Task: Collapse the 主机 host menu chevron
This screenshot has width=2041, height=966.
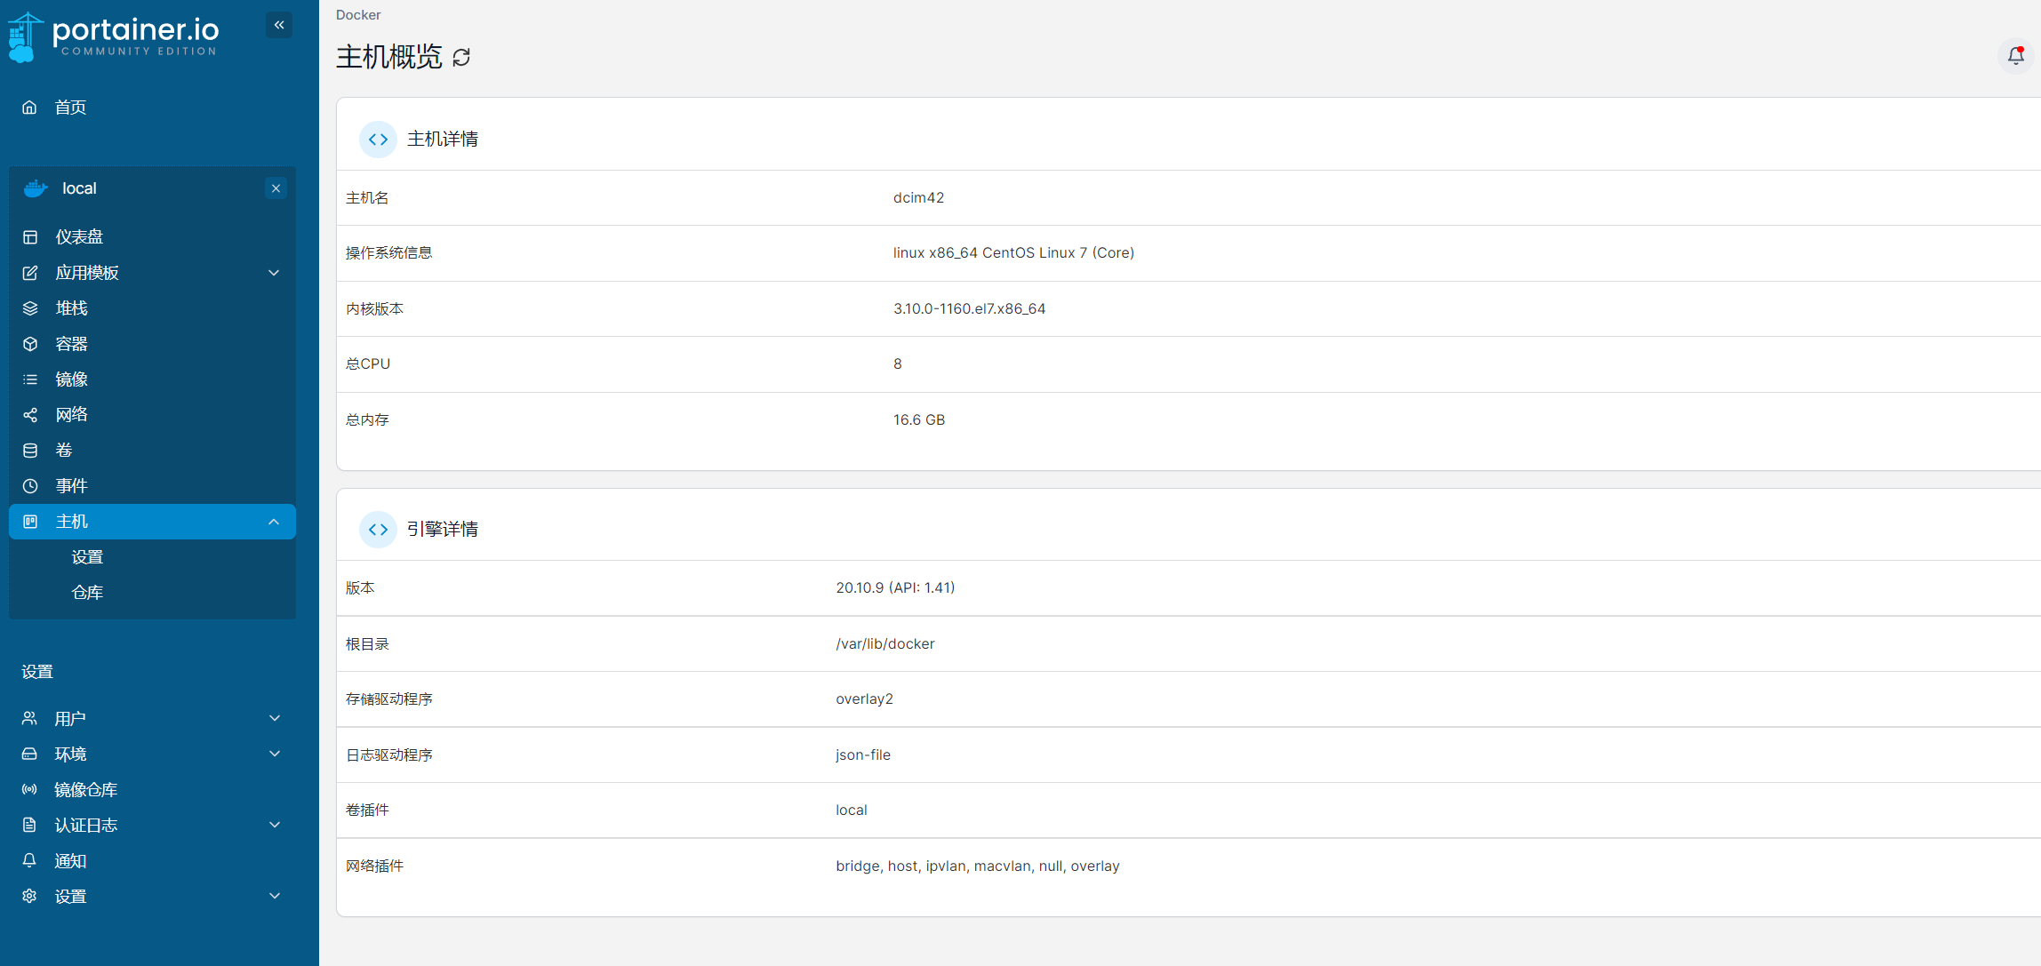Action: pos(274,522)
